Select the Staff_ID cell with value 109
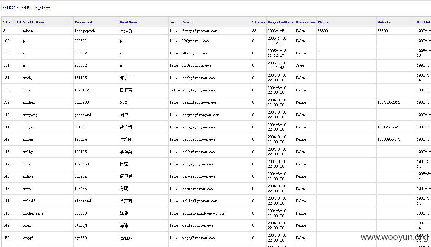Viewport: 431px width, 247px height. pos(12,41)
